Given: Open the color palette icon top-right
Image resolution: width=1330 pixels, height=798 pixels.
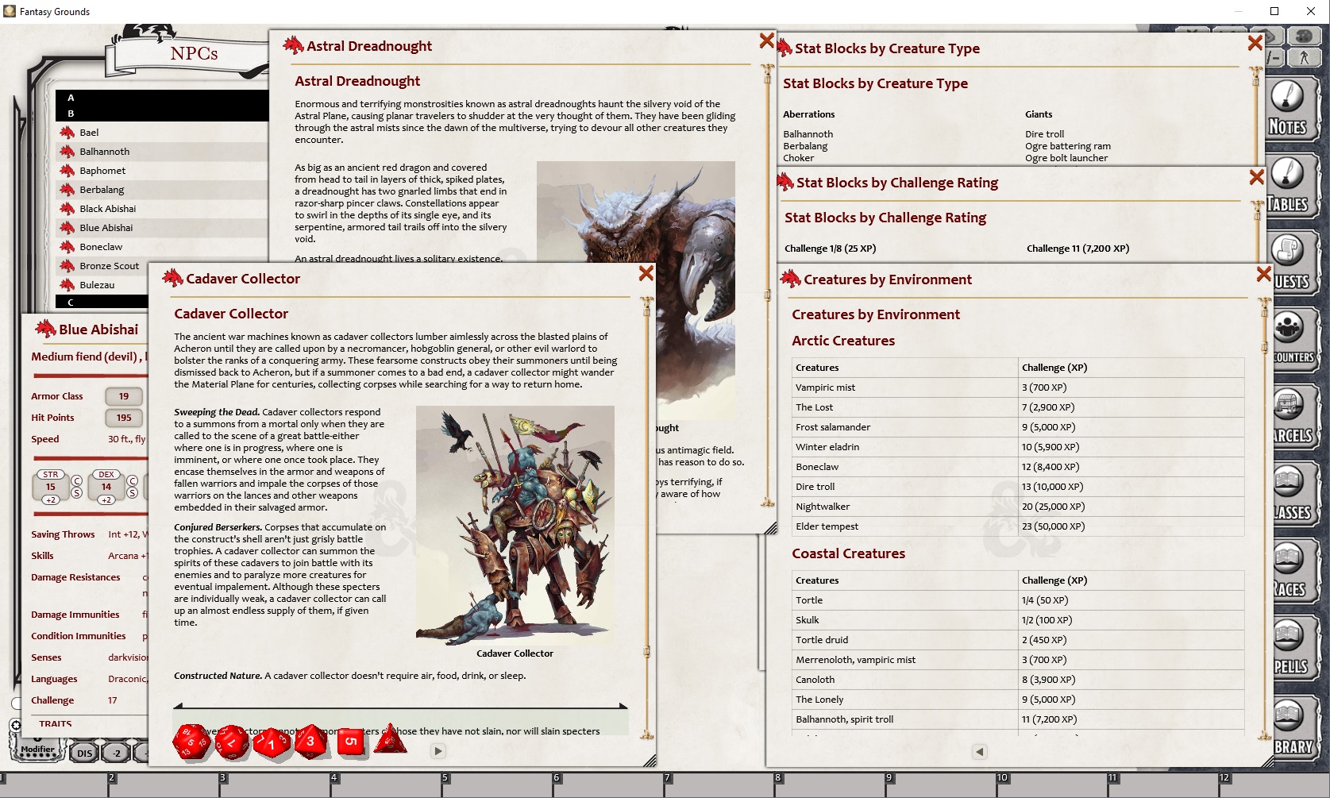Looking at the screenshot, I should 1304,37.
